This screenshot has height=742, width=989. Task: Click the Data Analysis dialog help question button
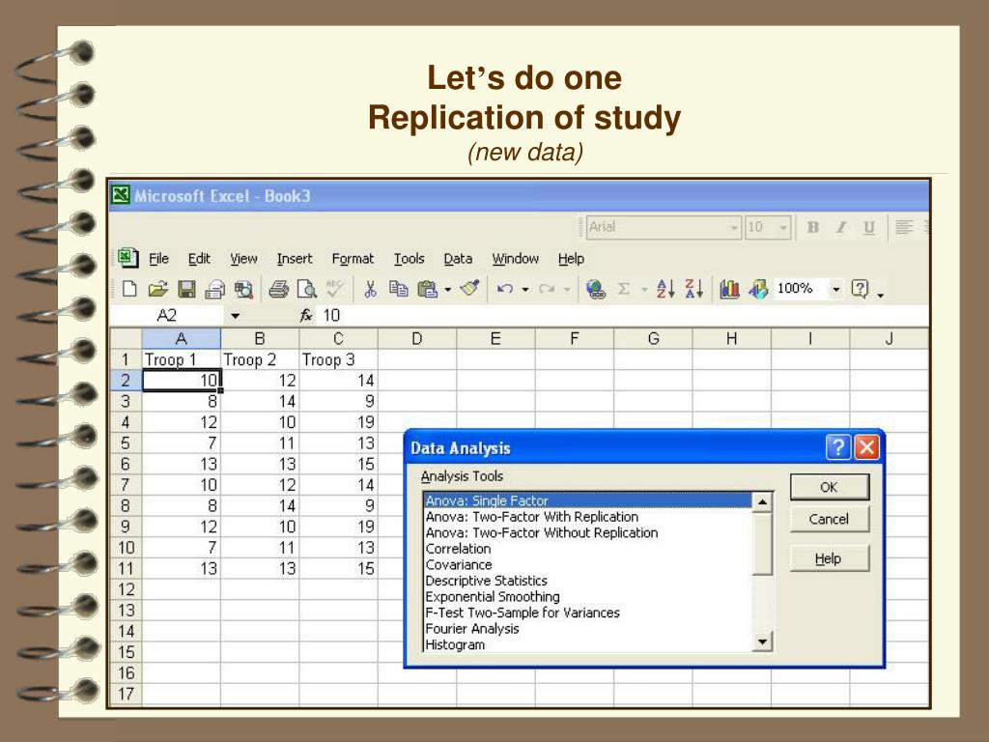(x=837, y=446)
